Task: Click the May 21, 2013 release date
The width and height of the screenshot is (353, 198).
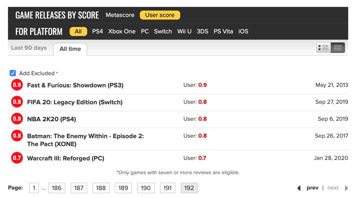Action: 332,85
